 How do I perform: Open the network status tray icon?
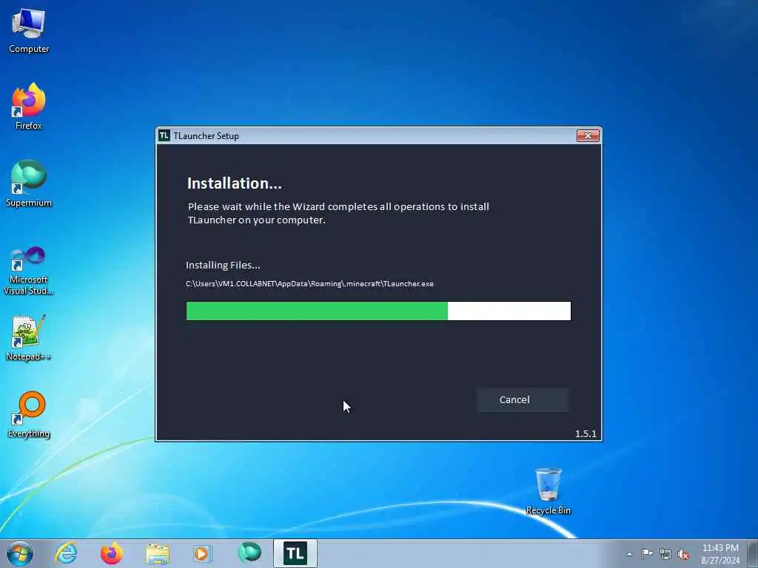pos(665,554)
